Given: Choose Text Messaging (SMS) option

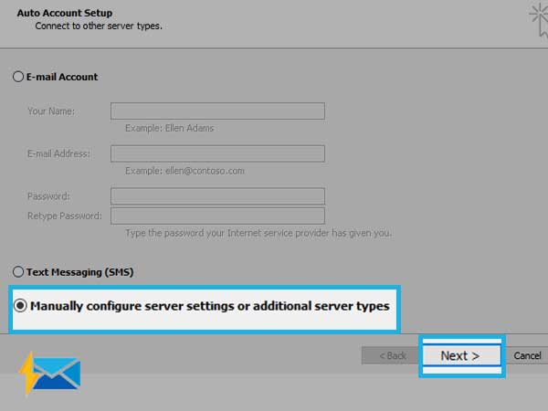Looking at the screenshot, I should coord(18,271).
